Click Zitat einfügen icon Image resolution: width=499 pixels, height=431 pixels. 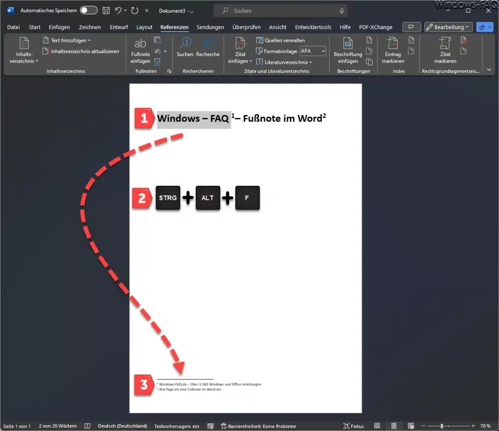click(240, 50)
